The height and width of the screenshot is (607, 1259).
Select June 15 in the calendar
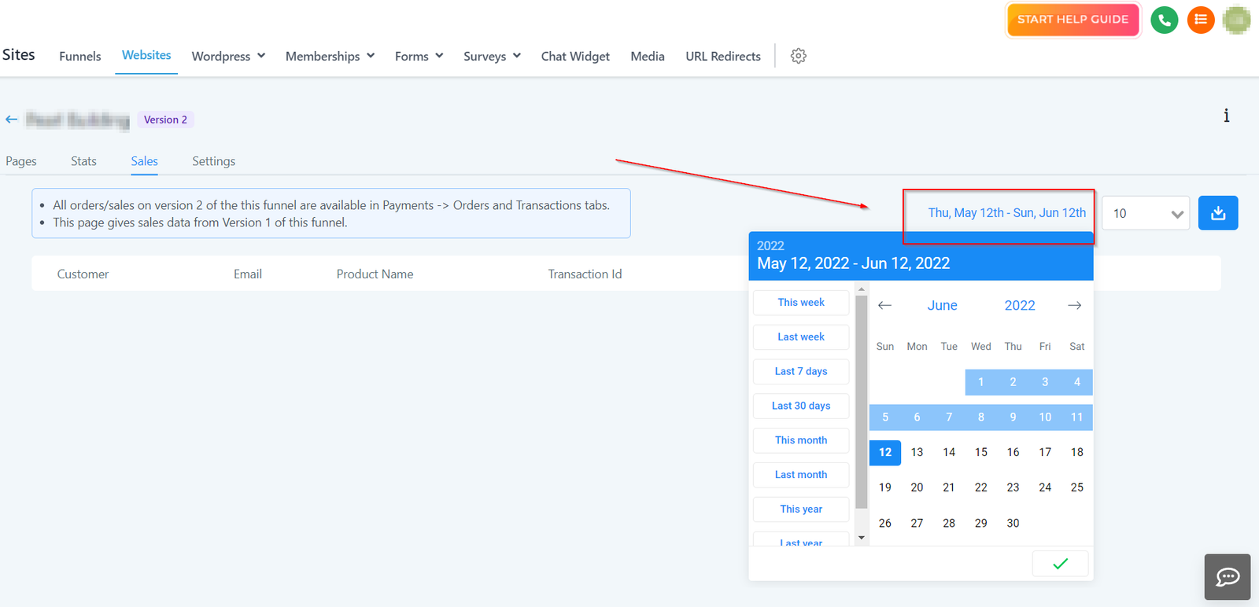(980, 452)
